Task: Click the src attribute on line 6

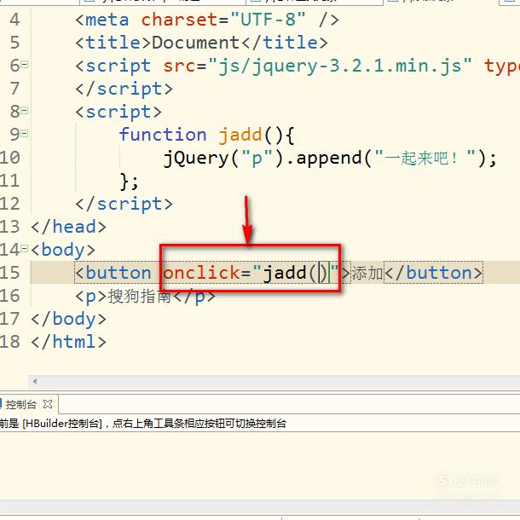Action: (179, 66)
